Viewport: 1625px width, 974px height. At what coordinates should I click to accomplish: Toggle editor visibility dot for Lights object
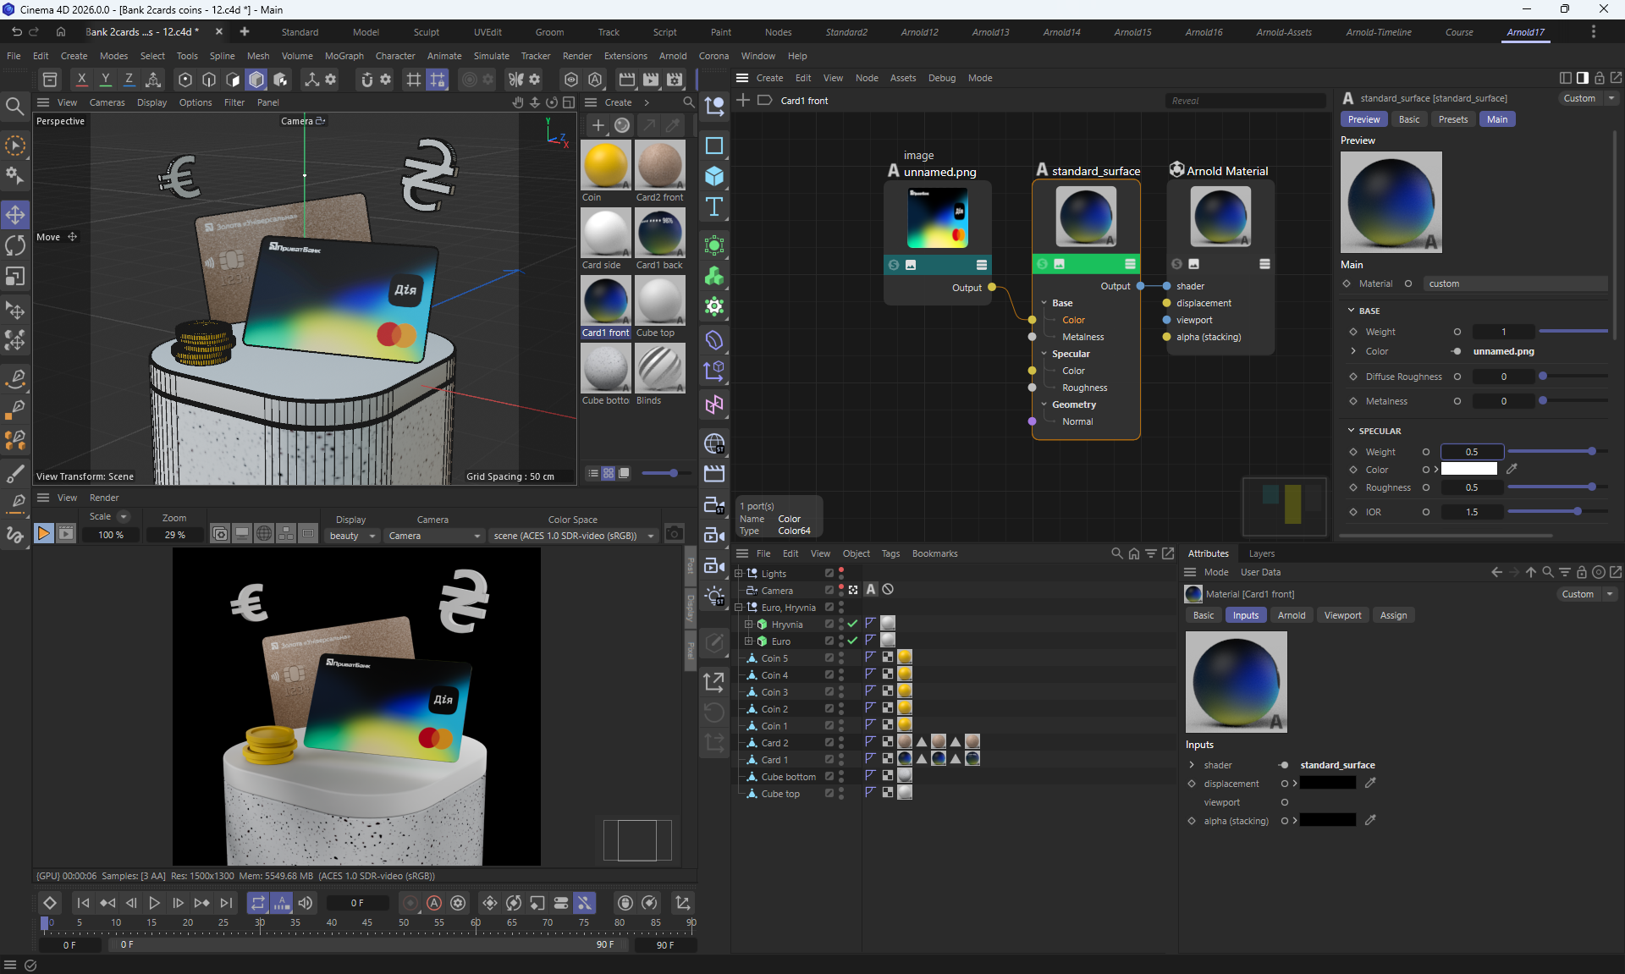(x=840, y=570)
